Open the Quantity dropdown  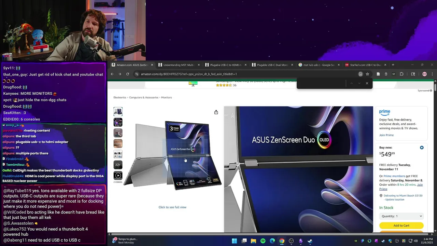pos(401,216)
